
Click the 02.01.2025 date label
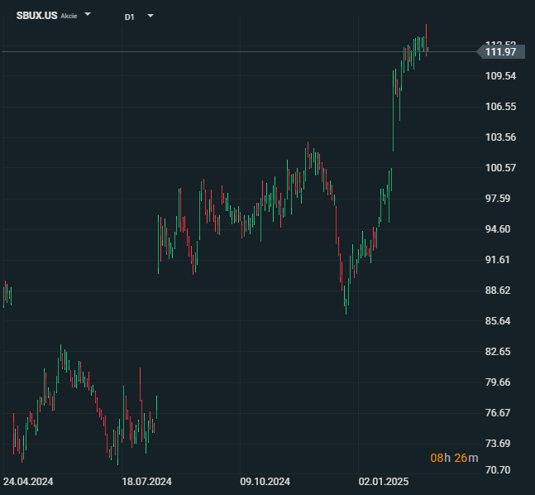coord(384,481)
